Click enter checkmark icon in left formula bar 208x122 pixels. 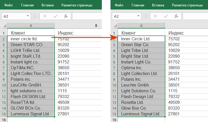point(55,16)
